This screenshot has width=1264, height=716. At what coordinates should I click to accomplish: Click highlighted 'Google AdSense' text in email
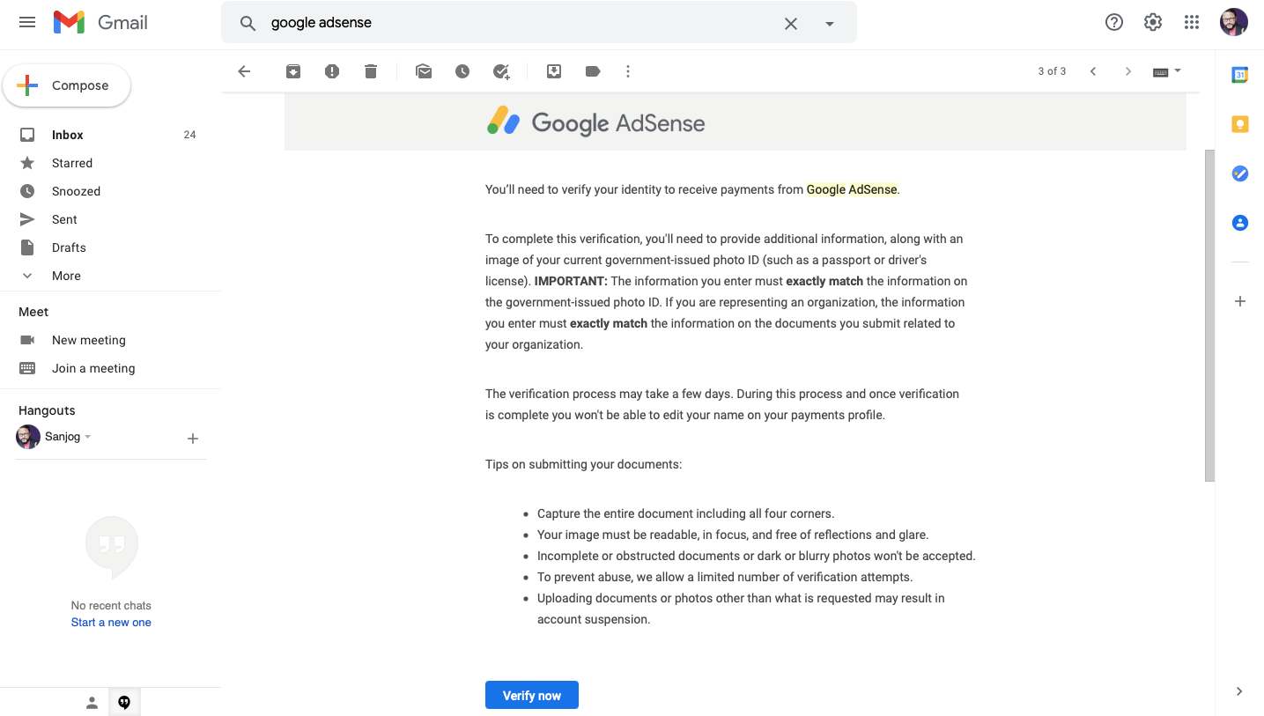[x=852, y=189]
